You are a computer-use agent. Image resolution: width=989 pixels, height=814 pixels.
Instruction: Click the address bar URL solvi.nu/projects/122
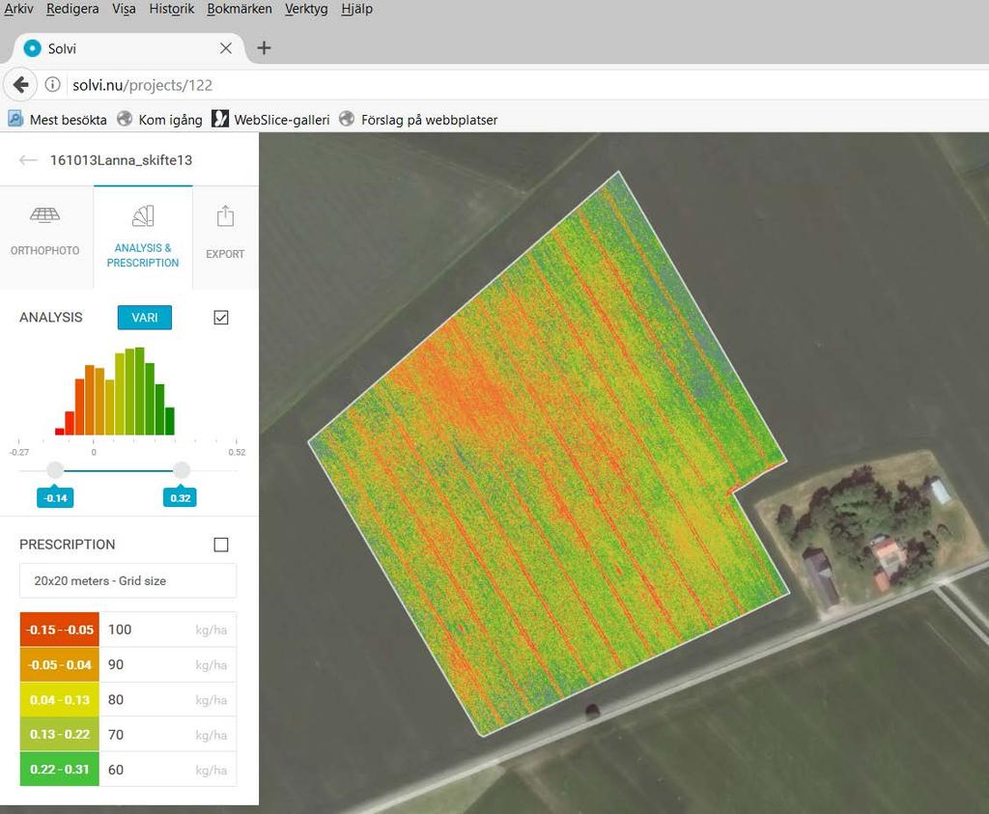tap(143, 85)
